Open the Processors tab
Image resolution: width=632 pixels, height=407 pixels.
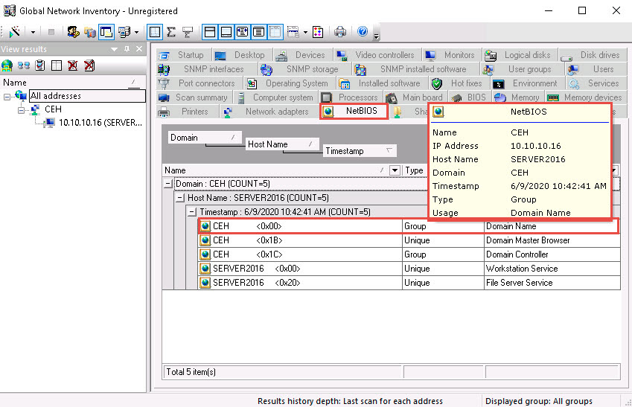point(351,97)
